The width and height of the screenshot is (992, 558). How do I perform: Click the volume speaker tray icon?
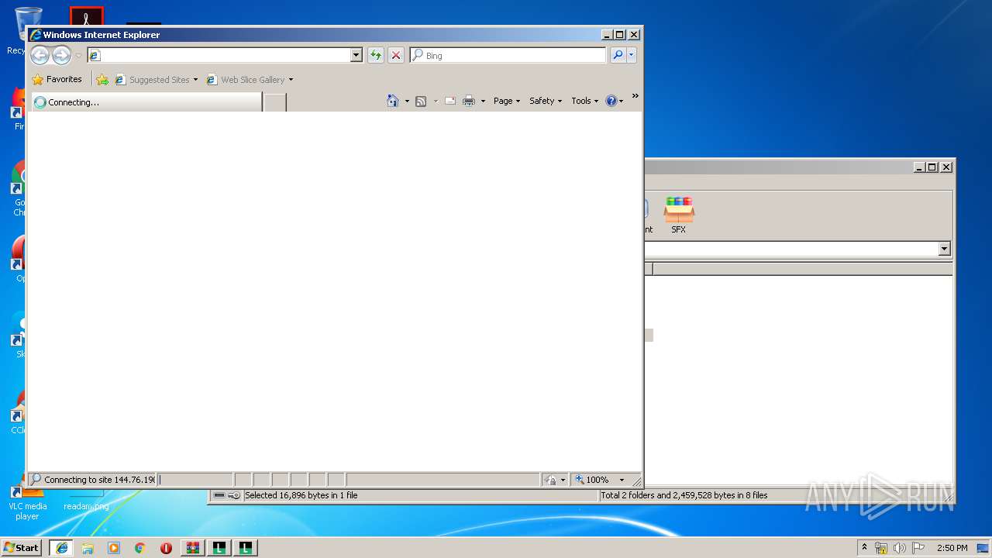(900, 548)
